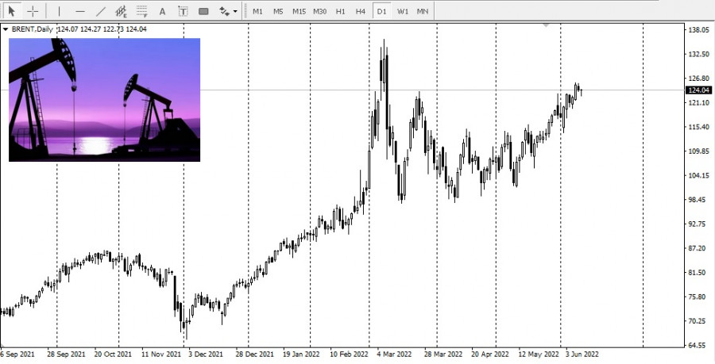Switch chart to M30 timeframe
Screen dimensions: 715x364
point(319,11)
